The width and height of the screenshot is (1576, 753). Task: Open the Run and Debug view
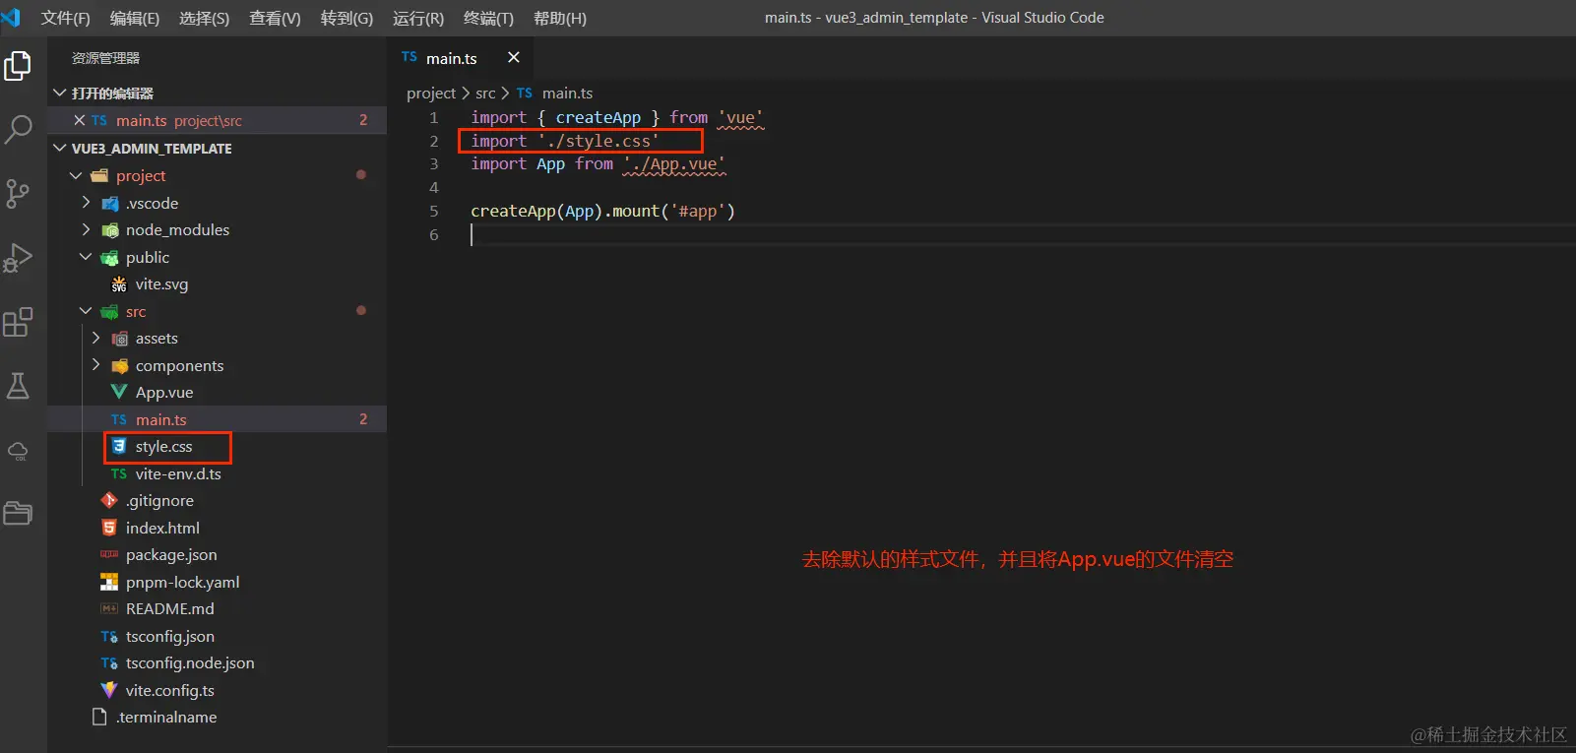[18, 258]
